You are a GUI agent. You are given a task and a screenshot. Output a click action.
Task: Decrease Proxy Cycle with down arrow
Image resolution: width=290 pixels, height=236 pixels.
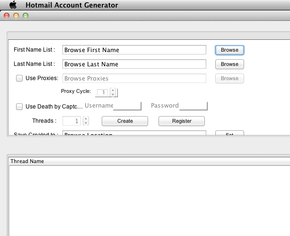point(113,94)
